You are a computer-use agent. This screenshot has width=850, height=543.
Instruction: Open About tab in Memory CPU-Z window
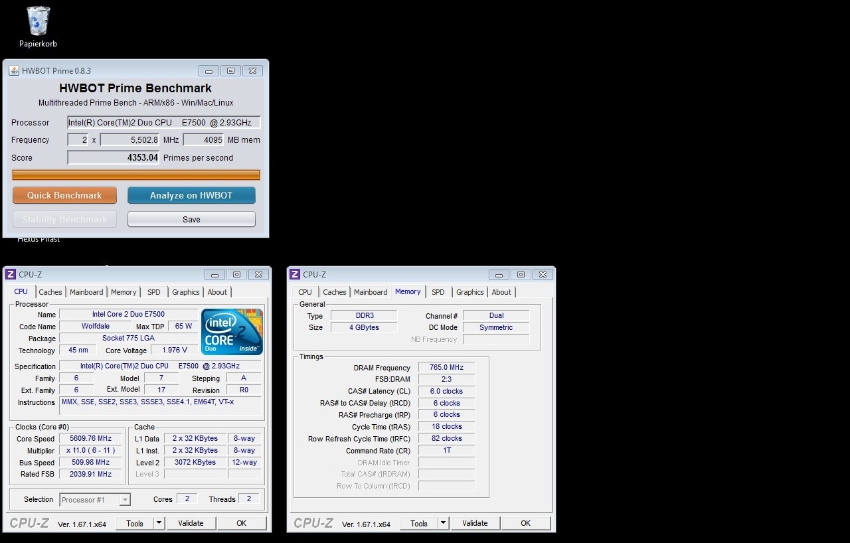tap(501, 292)
